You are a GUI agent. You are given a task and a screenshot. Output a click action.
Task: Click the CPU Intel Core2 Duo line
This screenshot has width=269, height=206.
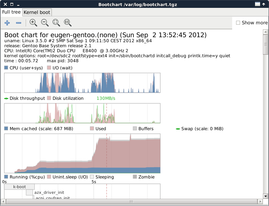[66, 51]
